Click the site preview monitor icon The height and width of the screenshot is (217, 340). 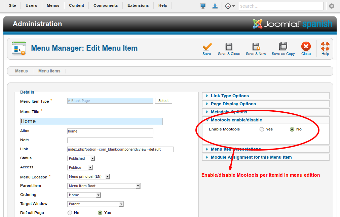(x=203, y=6)
